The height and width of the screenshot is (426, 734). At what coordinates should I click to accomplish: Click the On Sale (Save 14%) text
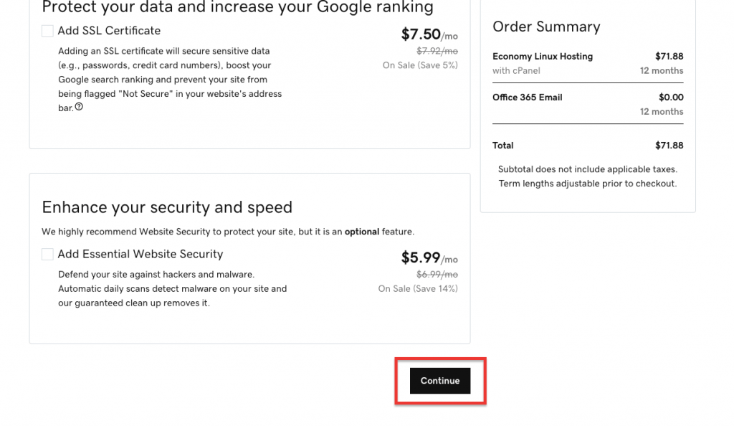(418, 289)
